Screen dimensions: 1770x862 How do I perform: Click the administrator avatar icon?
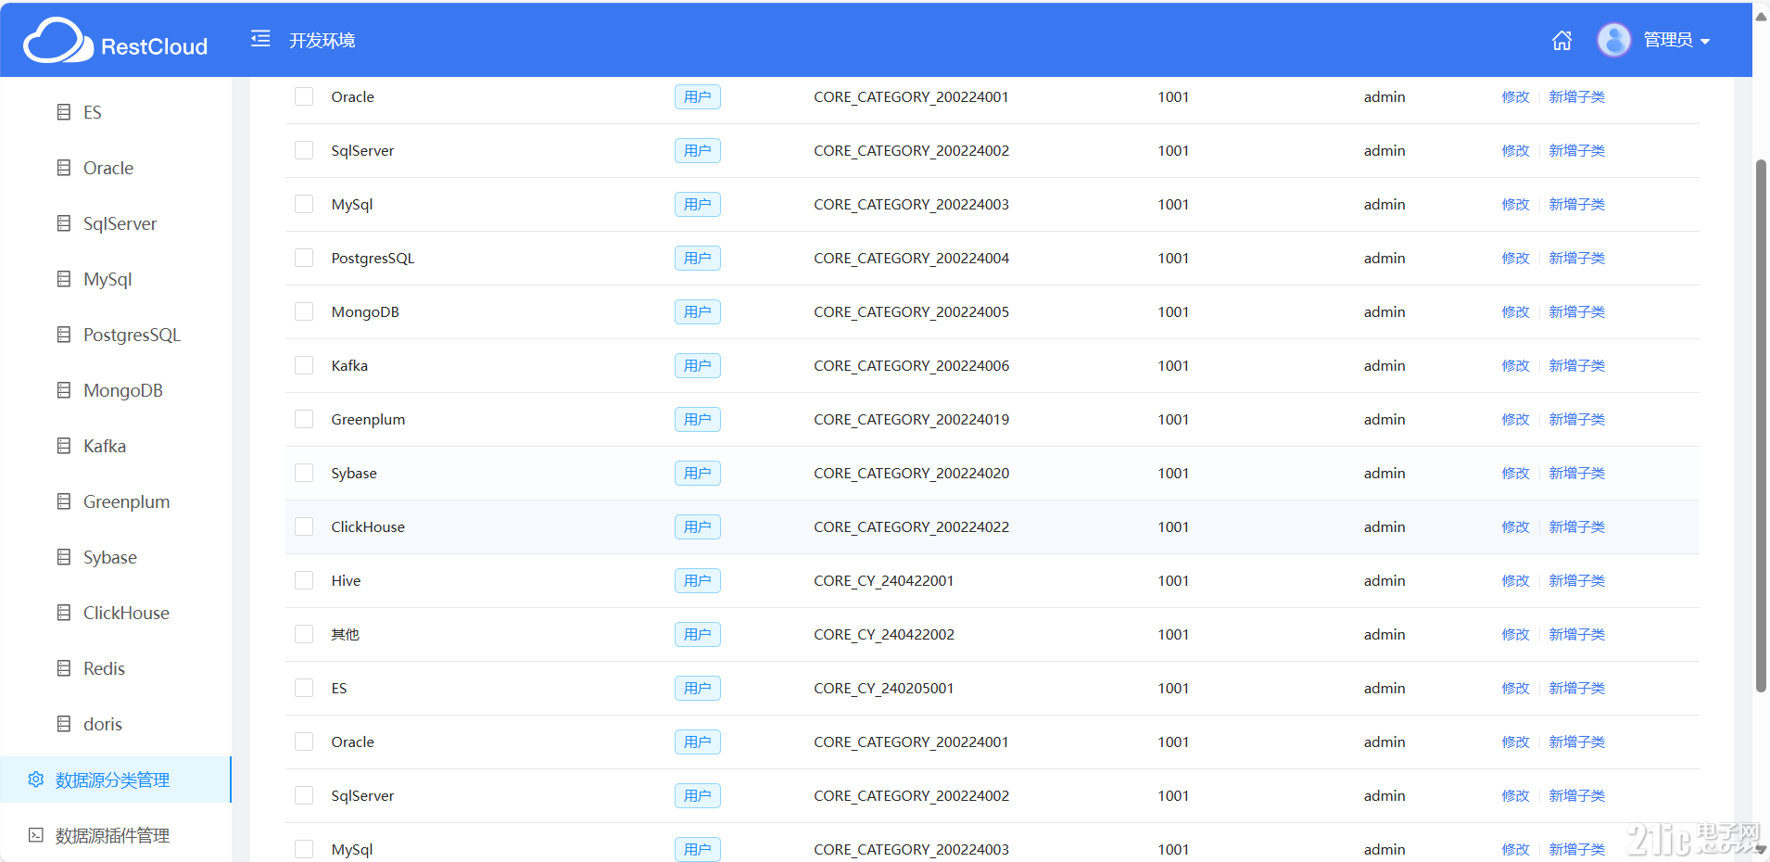pos(1614,40)
